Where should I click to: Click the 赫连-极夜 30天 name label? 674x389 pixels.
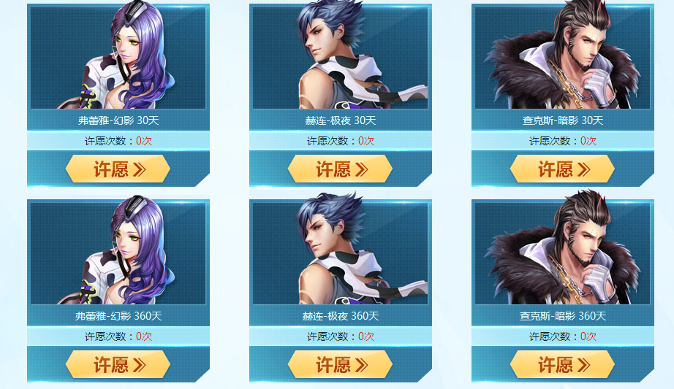(341, 120)
